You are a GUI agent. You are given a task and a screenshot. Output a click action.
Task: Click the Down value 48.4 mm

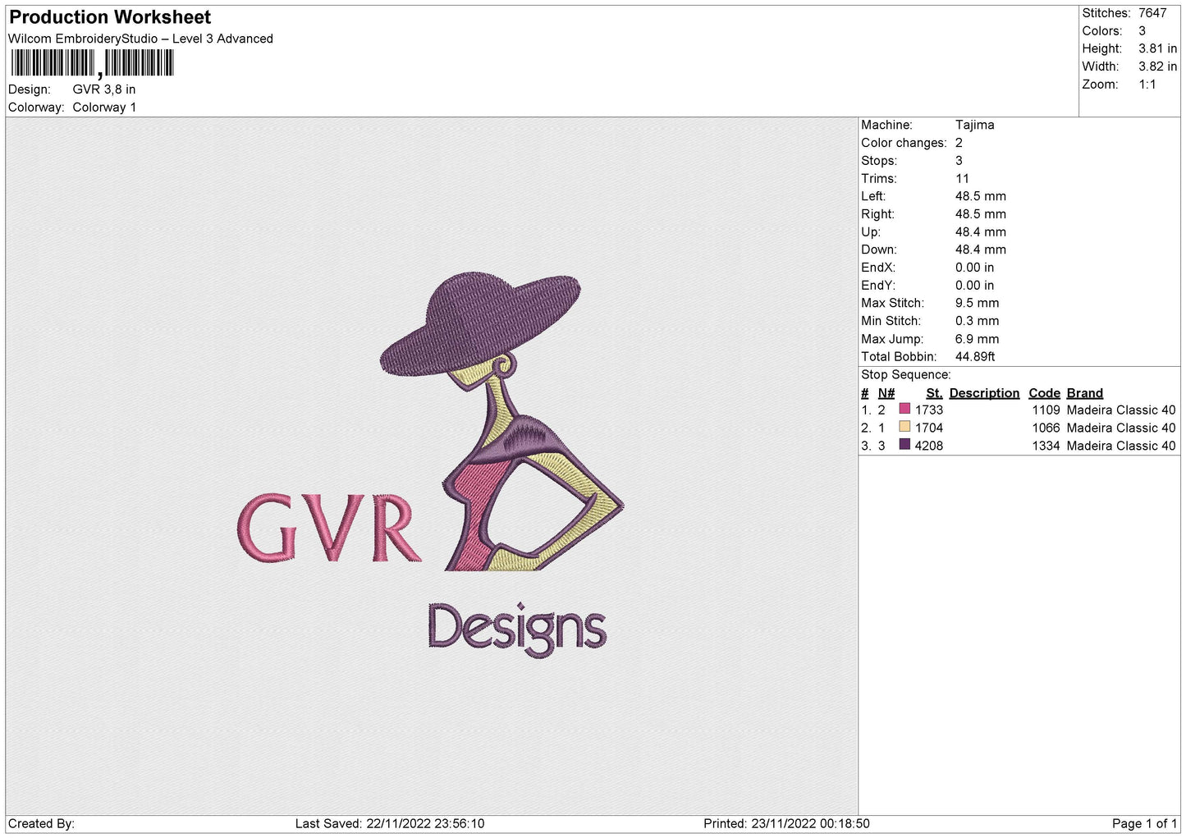coord(980,250)
